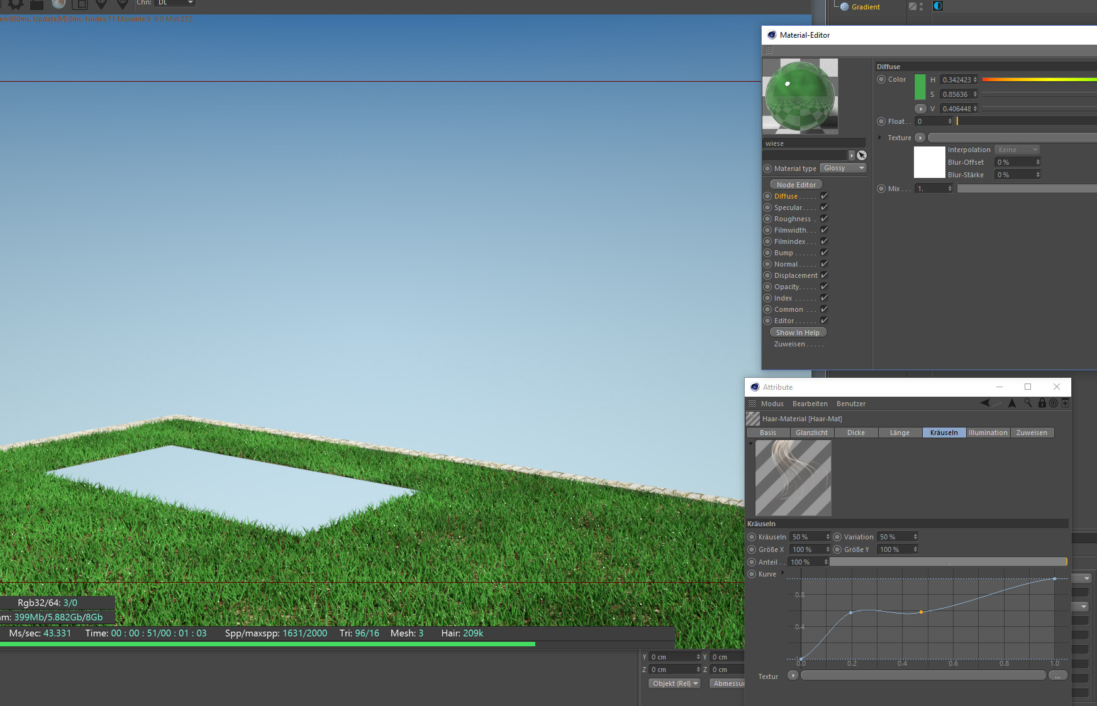1097x706 pixels.
Task: Click the Abmessung button
Action: [727, 683]
